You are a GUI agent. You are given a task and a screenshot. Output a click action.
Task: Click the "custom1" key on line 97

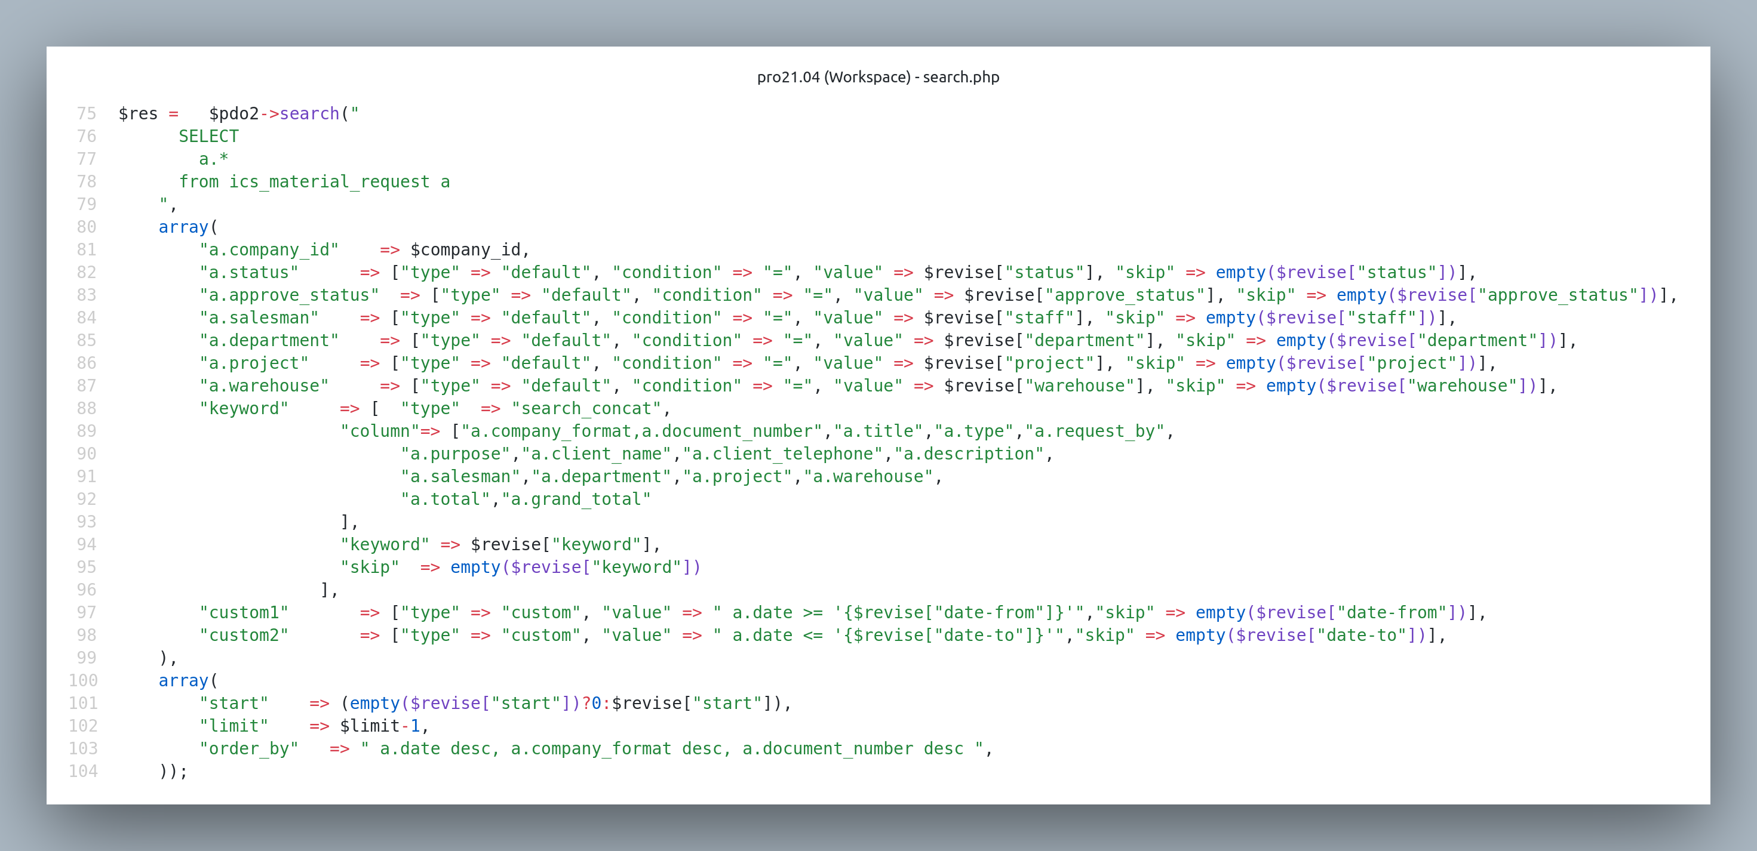[x=244, y=612]
